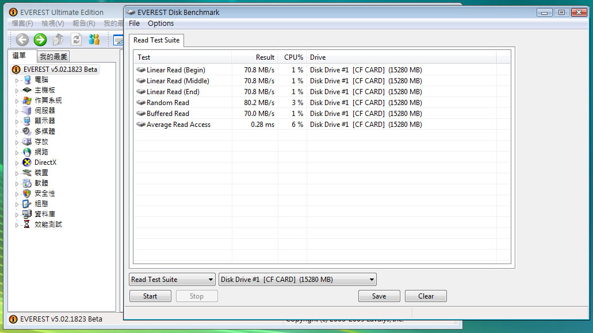Select the 伺服器 server icon
The image size is (593, 333).
tap(27, 111)
